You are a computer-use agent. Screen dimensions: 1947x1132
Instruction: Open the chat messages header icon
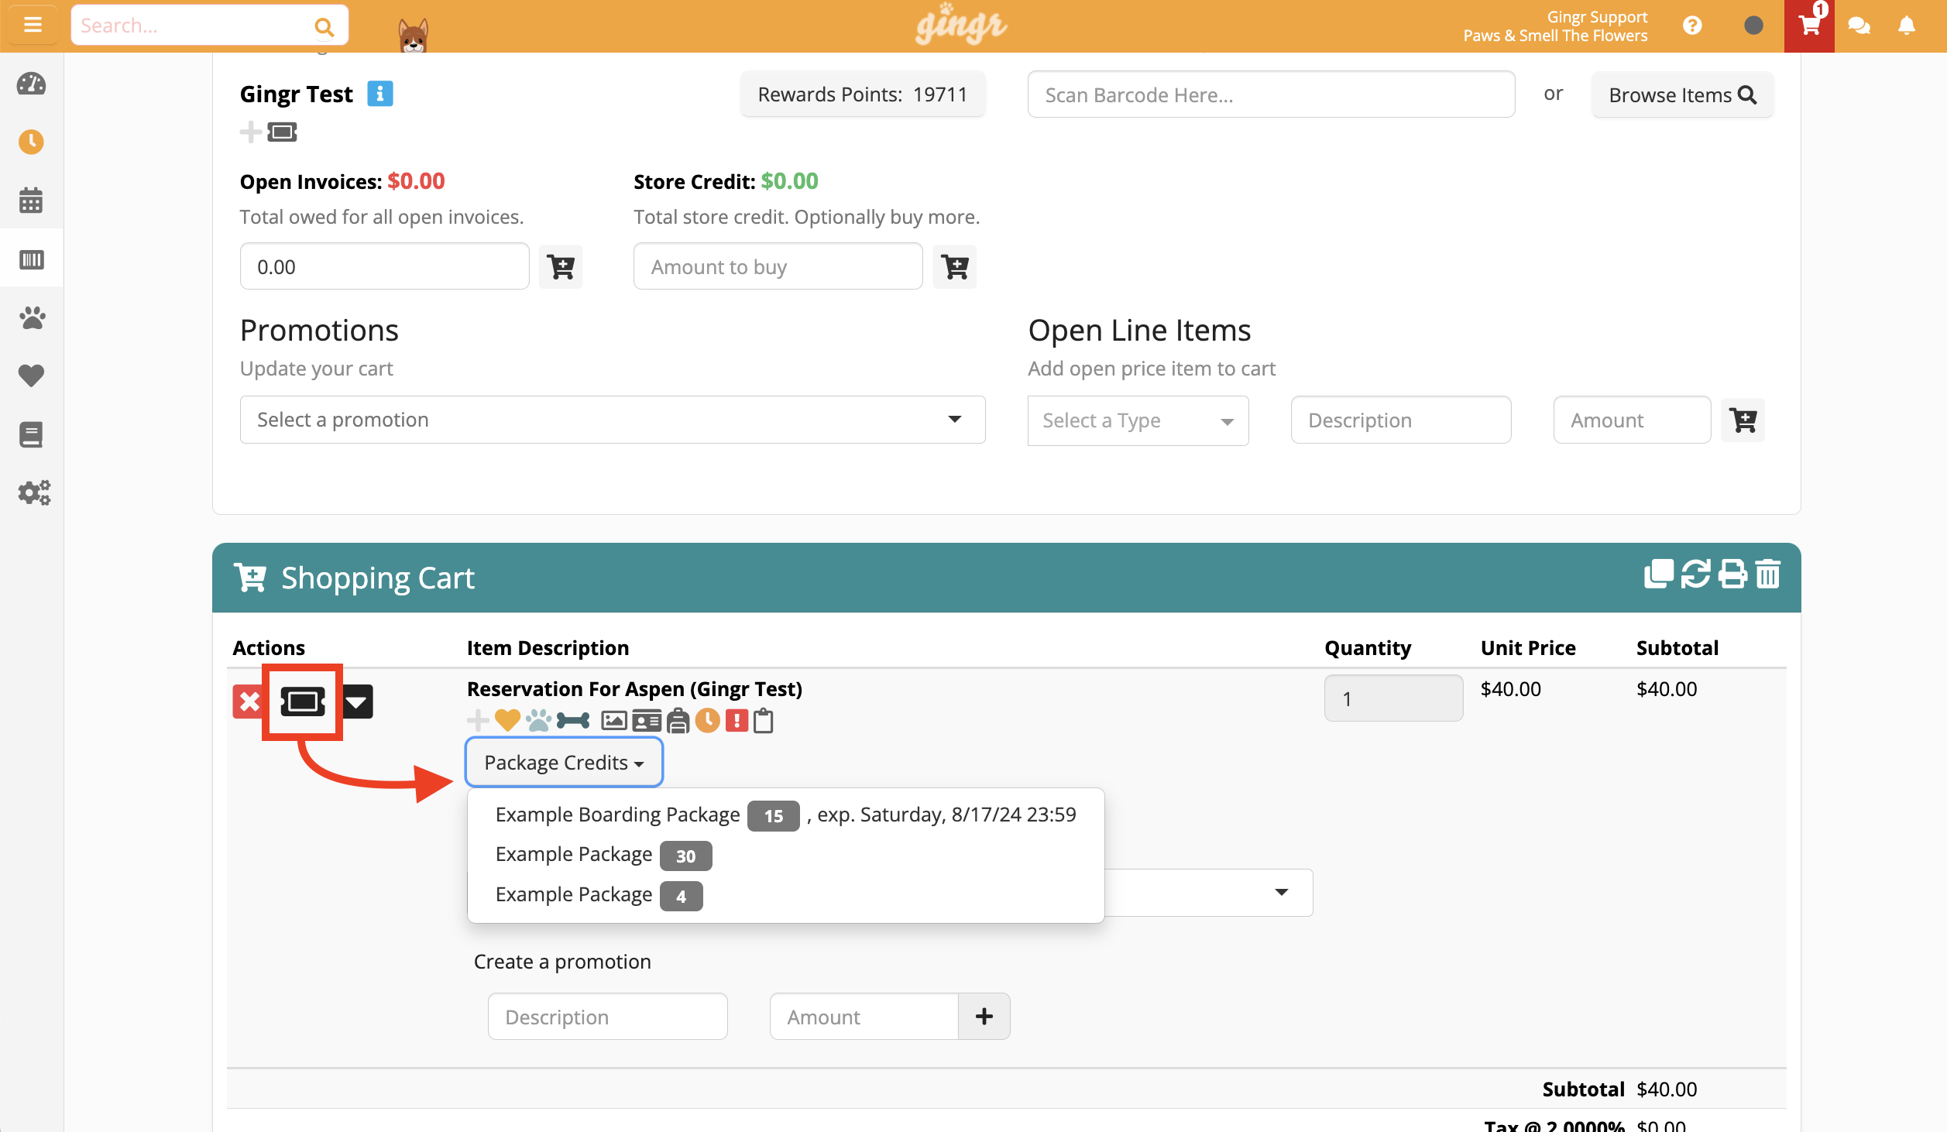click(x=1859, y=26)
